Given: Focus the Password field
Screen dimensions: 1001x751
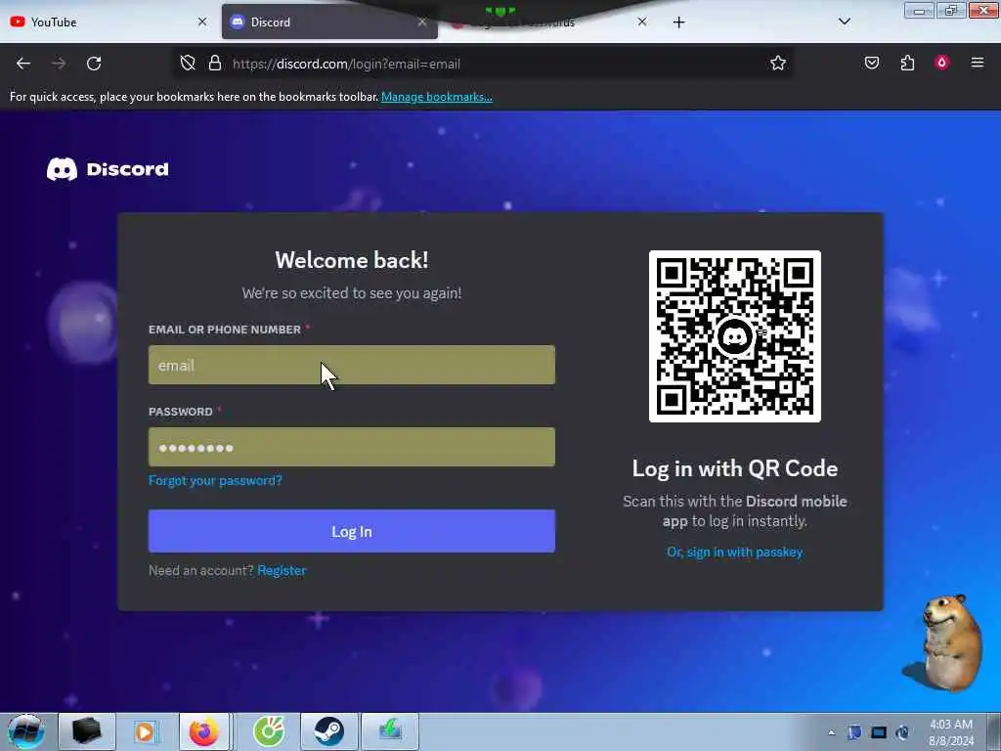Looking at the screenshot, I should pyautogui.click(x=352, y=447).
